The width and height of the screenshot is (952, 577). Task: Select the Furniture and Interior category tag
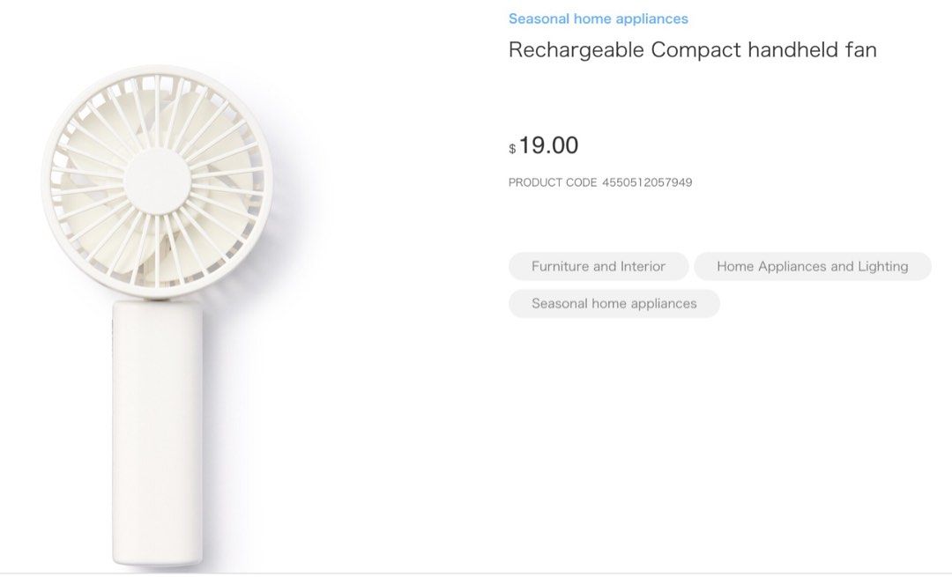coord(599,266)
